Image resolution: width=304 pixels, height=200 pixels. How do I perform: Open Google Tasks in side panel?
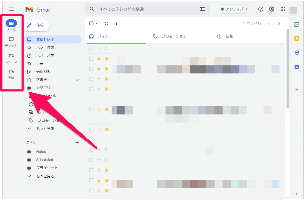pyautogui.click(x=297, y=53)
